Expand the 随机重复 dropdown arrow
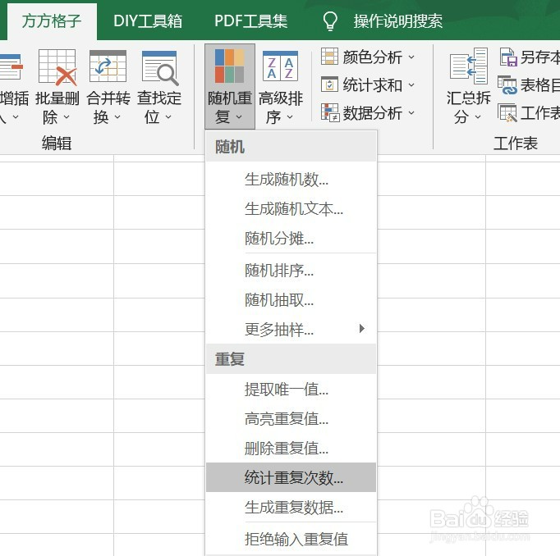This screenshot has height=556, width=560. coord(239,117)
